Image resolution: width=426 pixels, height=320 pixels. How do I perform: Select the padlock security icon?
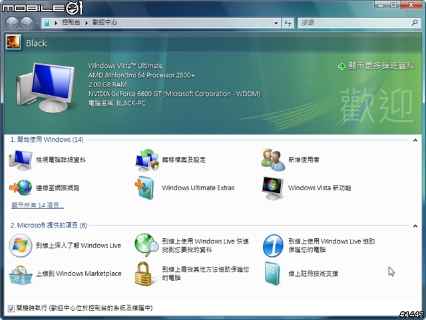pyautogui.click(x=144, y=273)
